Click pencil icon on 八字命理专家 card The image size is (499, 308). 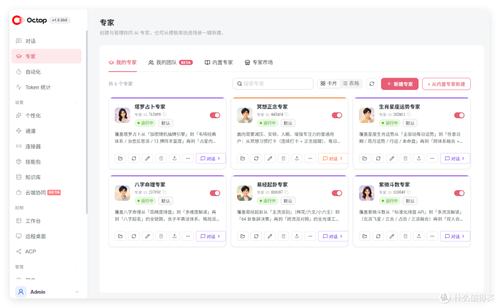[x=147, y=236]
